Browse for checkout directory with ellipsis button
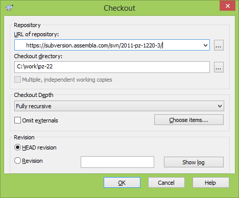239x198 pixels. tap(219, 67)
